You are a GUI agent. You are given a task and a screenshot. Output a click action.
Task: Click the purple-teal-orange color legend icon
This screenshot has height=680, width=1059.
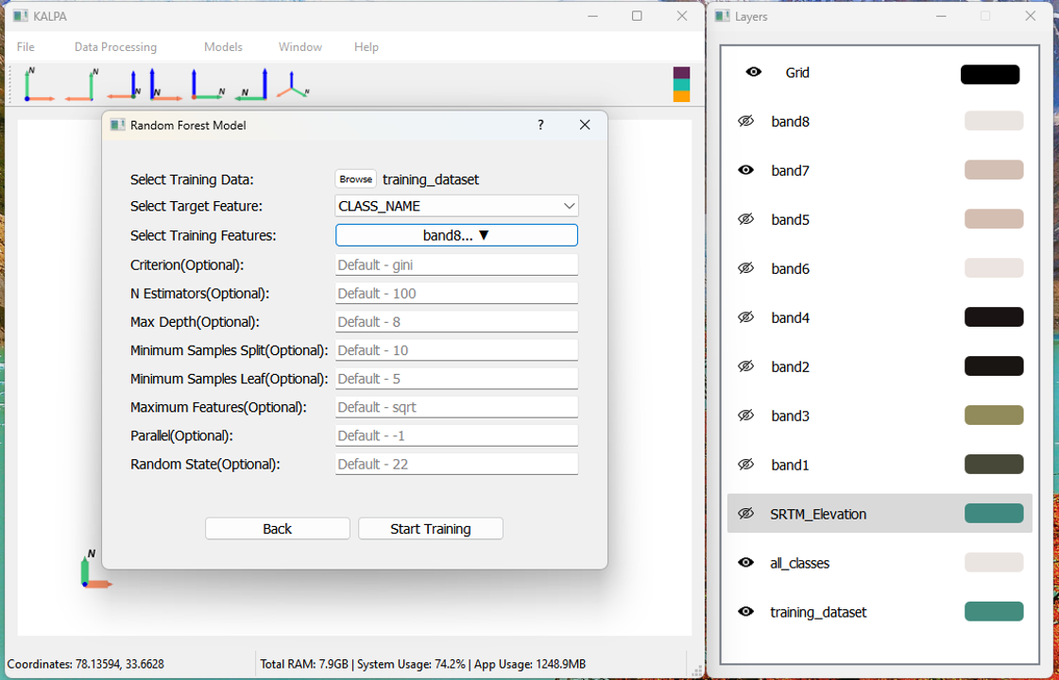tap(681, 84)
